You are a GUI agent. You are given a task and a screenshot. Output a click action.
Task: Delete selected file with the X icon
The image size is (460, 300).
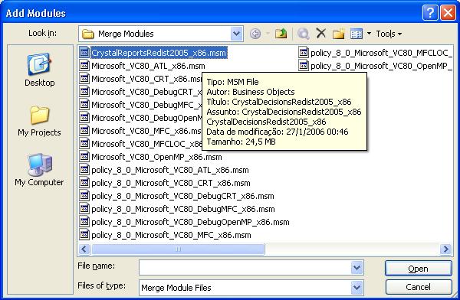coord(321,33)
